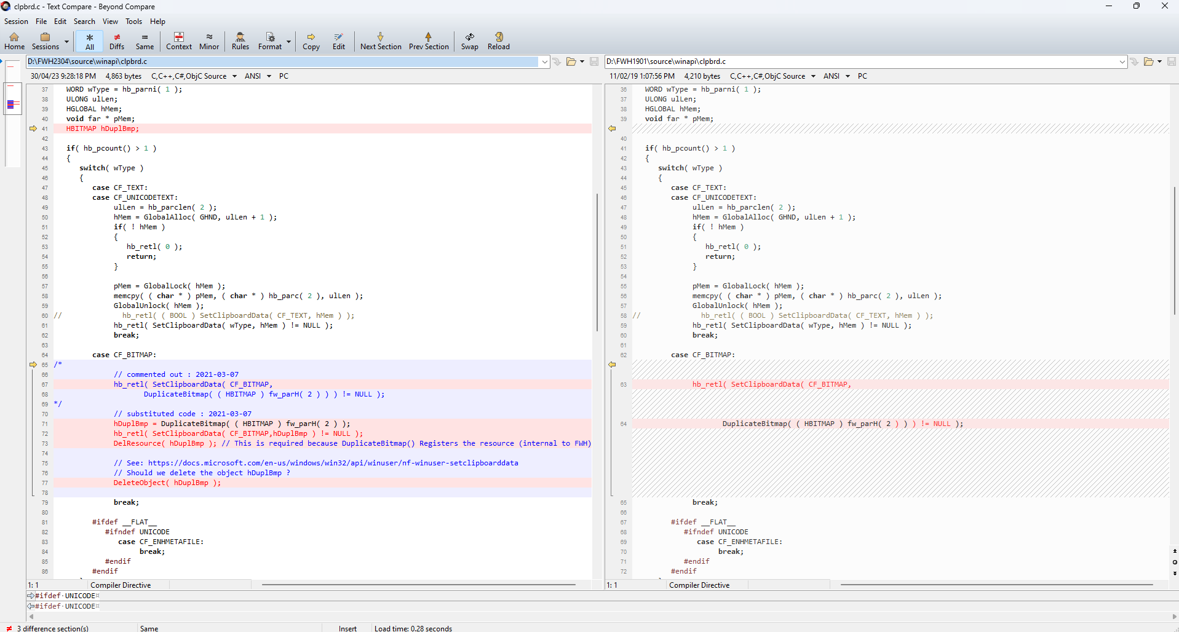Swap the left and right sides
Viewport: 1179px width, 632px height.
470,41
